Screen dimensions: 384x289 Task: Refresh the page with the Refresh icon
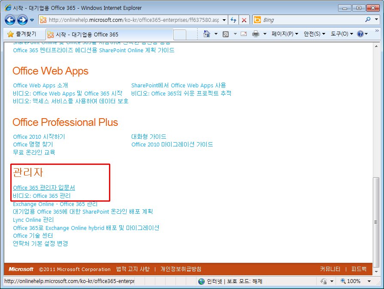coord(233,20)
